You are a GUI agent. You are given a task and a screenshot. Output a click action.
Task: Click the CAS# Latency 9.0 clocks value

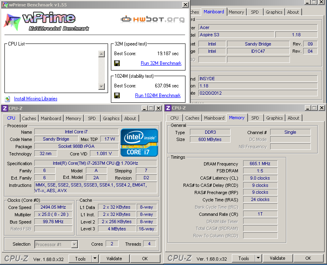click(260, 178)
